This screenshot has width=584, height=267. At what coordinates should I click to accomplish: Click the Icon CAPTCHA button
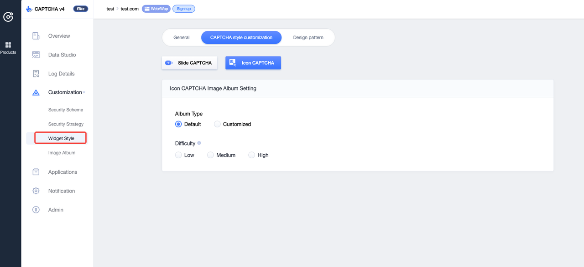[x=253, y=63]
